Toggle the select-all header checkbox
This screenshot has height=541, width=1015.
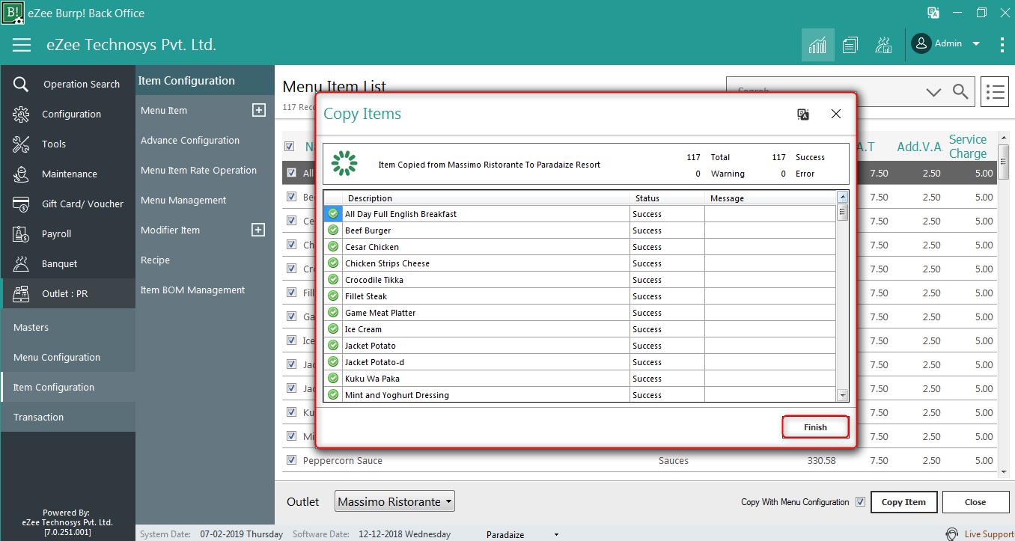point(290,147)
